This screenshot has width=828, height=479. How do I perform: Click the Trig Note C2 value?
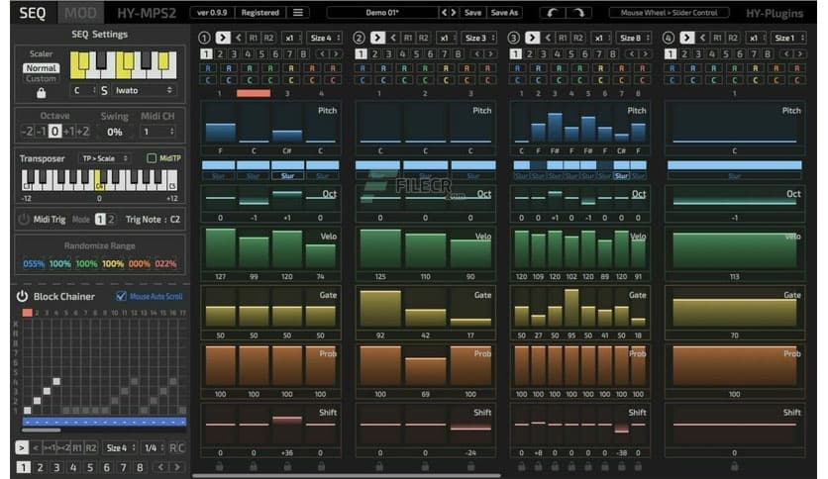[x=174, y=219]
